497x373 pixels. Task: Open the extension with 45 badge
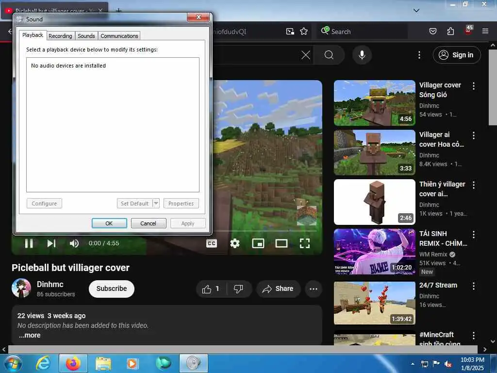[x=468, y=31]
